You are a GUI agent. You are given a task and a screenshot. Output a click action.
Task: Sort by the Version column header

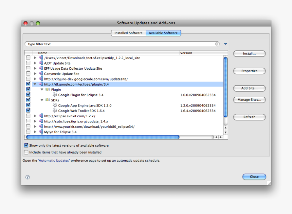(203, 53)
